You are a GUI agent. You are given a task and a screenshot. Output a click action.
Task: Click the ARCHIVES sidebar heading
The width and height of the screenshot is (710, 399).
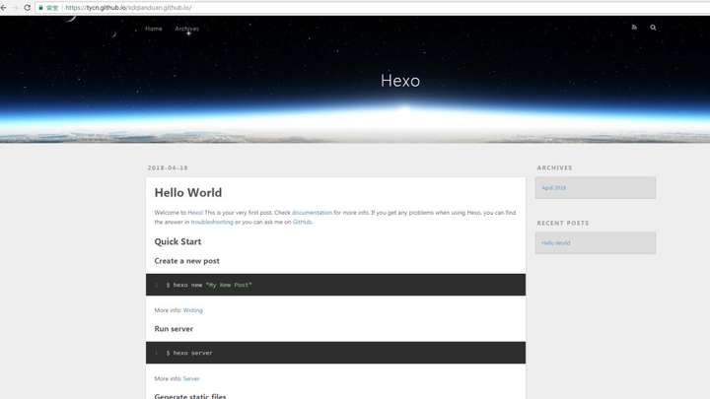pyautogui.click(x=554, y=167)
